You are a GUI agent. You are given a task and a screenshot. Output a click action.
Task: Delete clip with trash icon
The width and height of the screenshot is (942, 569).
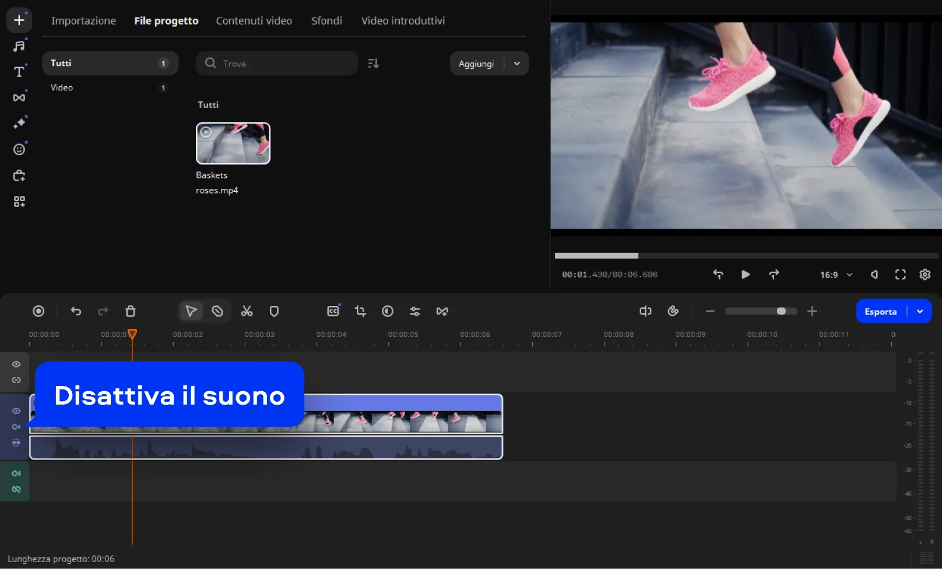[x=131, y=311]
